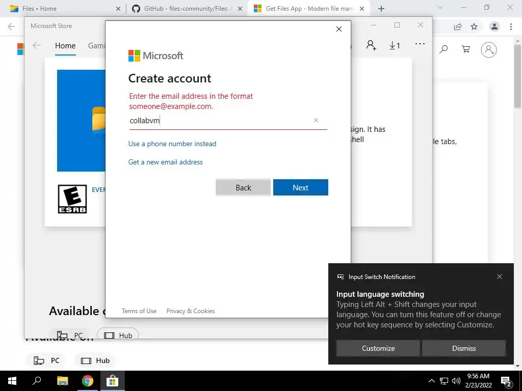The image size is (522, 391).
Task: Open 'Get a new email address' link
Action: (166, 162)
